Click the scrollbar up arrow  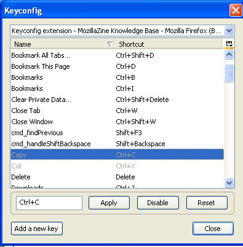(x=229, y=55)
